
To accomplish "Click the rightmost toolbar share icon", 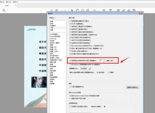I will [134, 10].
